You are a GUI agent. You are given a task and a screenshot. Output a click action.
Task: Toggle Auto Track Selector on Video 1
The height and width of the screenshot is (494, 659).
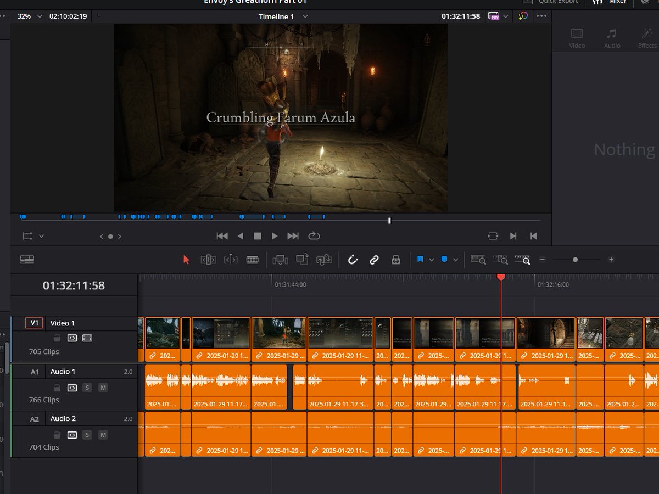pos(72,338)
